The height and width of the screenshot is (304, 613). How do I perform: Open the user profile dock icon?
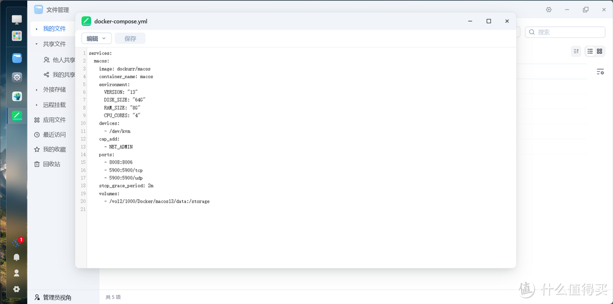point(16,273)
